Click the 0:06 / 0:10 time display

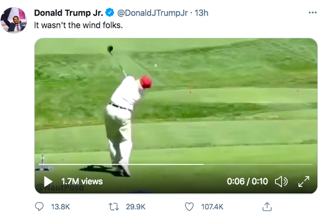(x=247, y=181)
